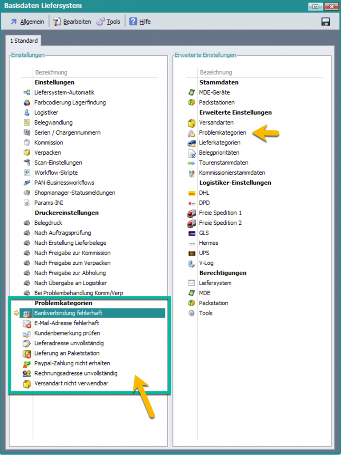The image size is (341, 455).
Task: Open MDE-Geräte master data
Action: tap(214, 92)
